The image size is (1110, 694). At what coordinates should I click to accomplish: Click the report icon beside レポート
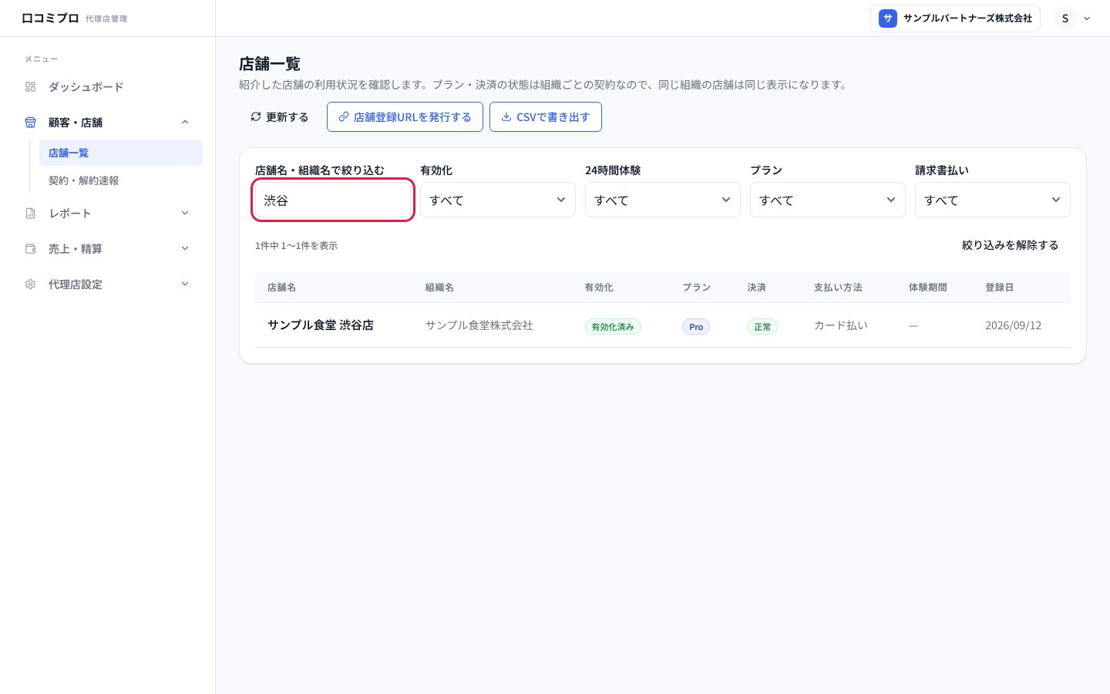click(30, 214)
